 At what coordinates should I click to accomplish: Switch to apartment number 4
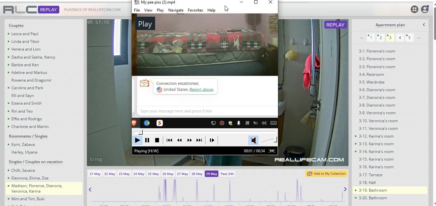pyautogui.click(x=399, y=38)
